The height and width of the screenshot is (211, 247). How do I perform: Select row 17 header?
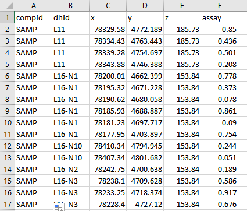(x=8, y=204)
